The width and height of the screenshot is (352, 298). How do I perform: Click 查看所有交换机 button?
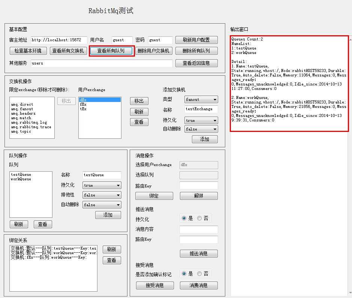click(68, 51)
